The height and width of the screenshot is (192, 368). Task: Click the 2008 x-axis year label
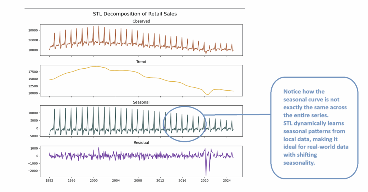pos(138,180)
